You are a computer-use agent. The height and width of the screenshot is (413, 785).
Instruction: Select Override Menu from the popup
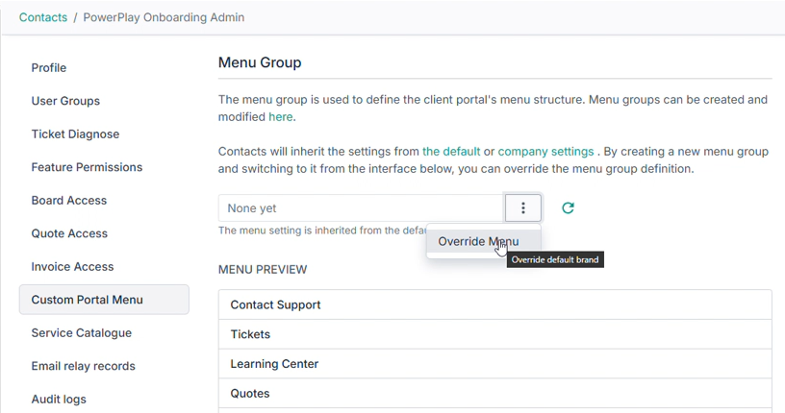[478, 241]
